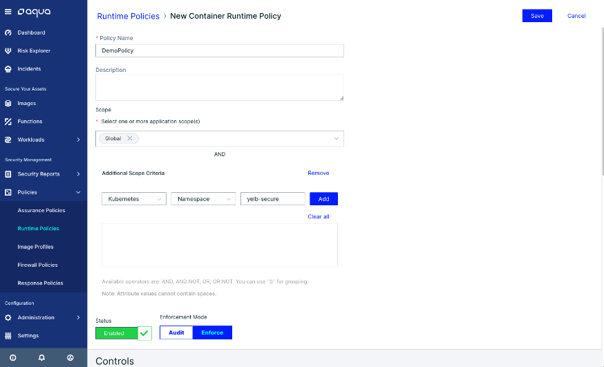This screenshot has width=604, height=367.
Task: Click the Images stack icon
Action: 8,103
